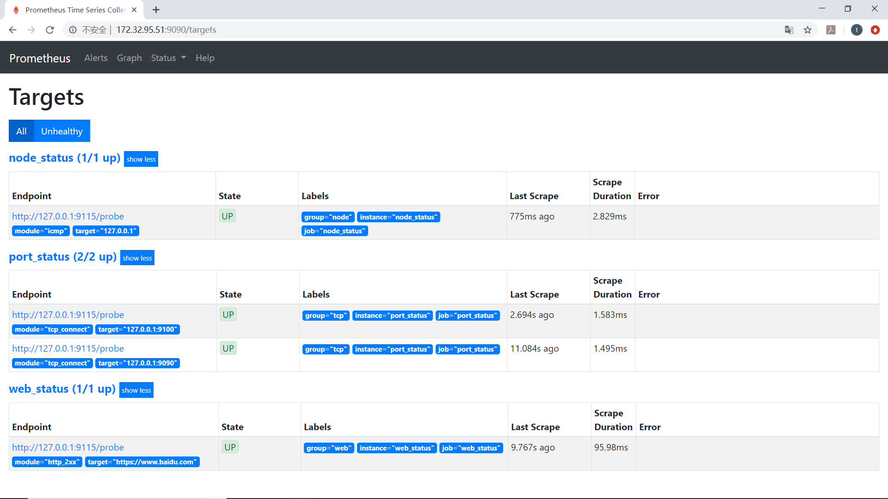This screenshot has height=499, width=888.
Task: Collapse web_status with show less
Action: pyautogui.click(x=136, y=390)
